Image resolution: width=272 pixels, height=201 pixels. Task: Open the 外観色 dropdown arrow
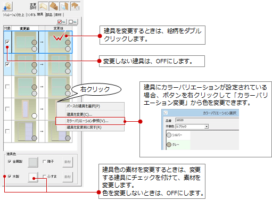click(207, 127)
